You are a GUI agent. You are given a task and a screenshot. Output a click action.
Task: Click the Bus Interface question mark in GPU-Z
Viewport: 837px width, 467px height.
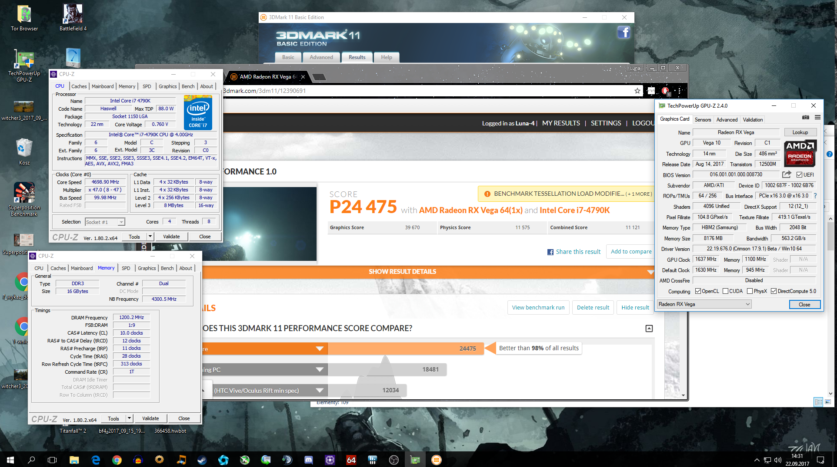(815, 196)
